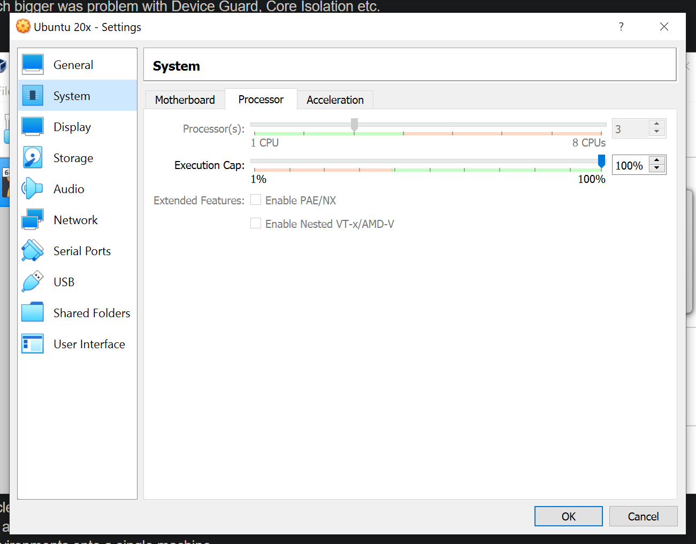
Task: Switch to the Motherboard tab
Action: click(185, 100)
